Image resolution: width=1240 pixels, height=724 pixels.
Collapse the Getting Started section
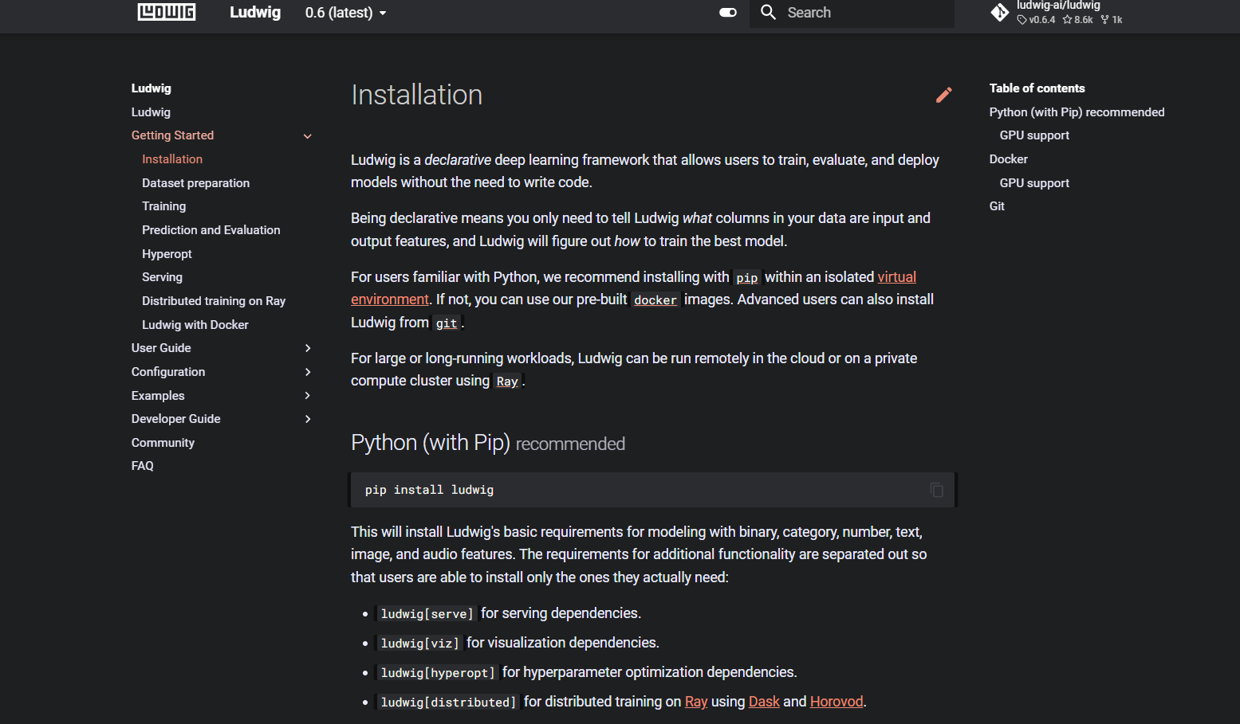click(307, 136)
